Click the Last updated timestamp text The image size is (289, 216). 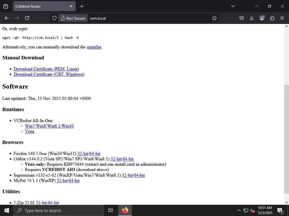[47, 98]
